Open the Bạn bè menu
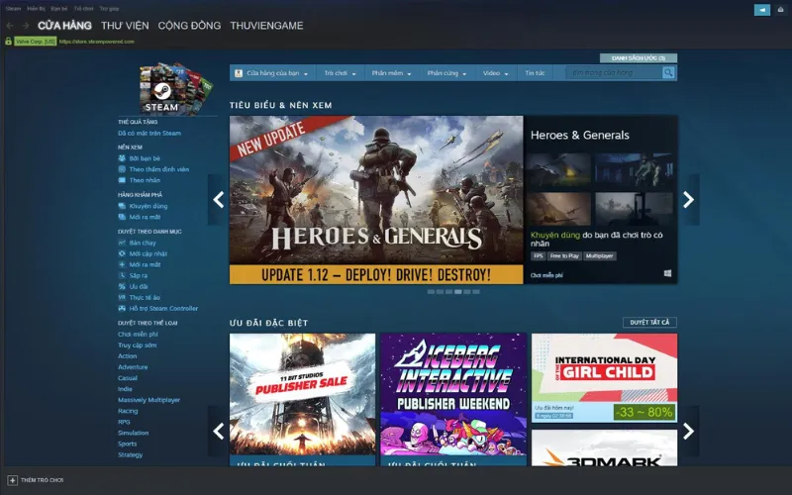The width and height of the screenshot is (792, 495). [59, 9]
